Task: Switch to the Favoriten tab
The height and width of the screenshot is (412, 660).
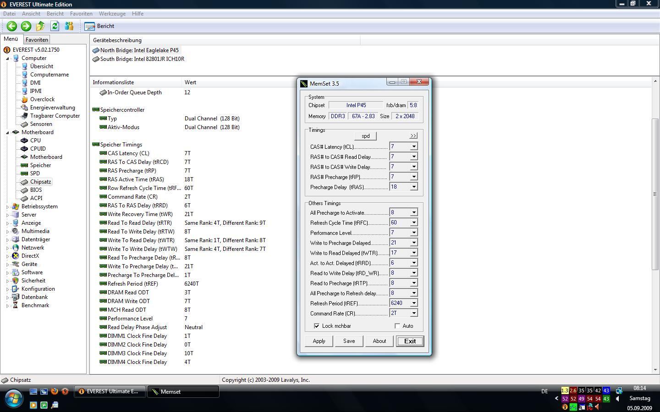Action: click(x=37, y=40)
